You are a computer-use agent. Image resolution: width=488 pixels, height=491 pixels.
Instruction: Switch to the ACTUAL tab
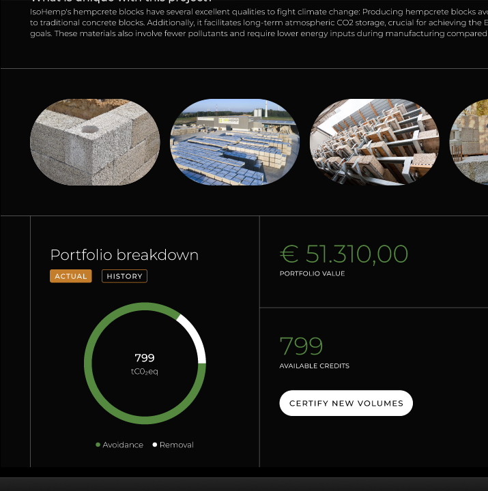(x=71, y=276)
